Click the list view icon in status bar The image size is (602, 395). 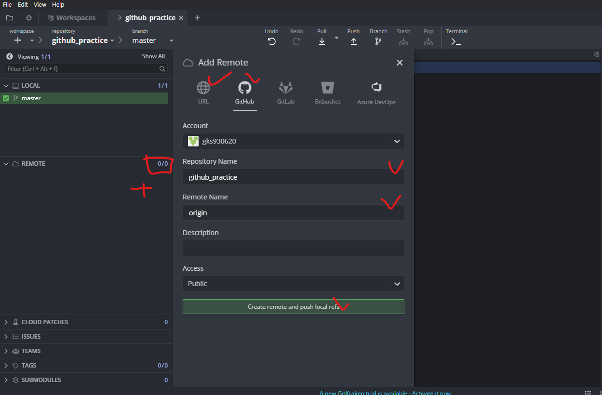click(588, 393)
